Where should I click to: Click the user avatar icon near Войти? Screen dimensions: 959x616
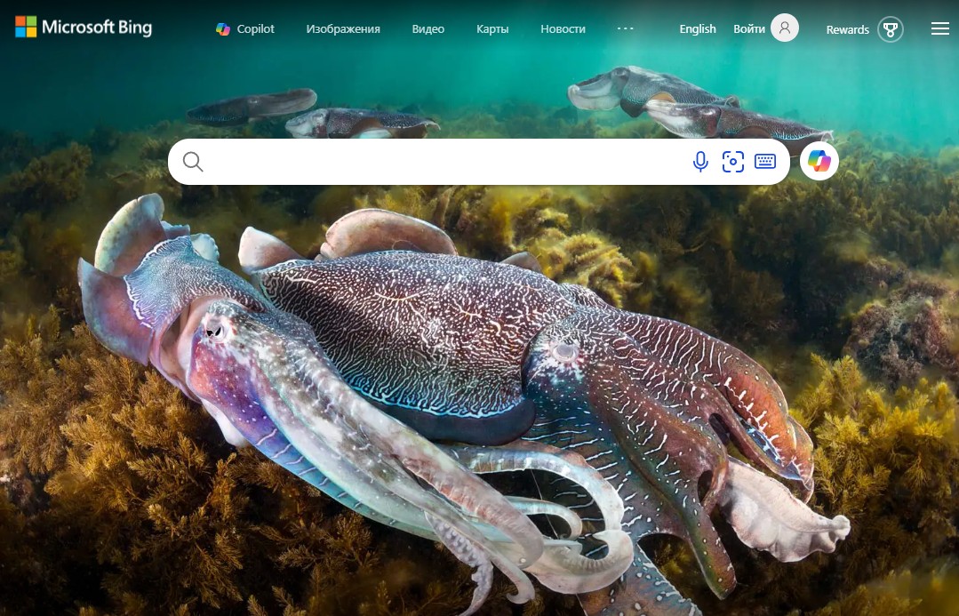click(x=784, y=28)
